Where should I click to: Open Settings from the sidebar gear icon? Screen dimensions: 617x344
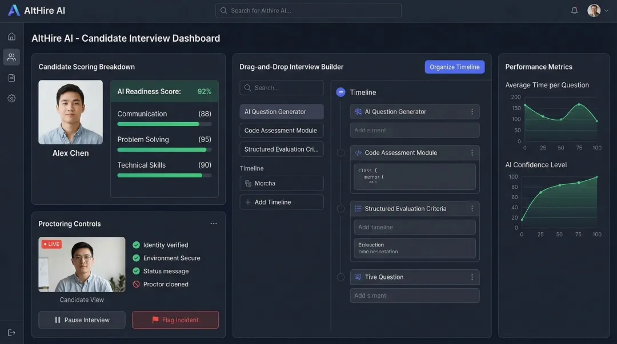(x=11, y=98)
